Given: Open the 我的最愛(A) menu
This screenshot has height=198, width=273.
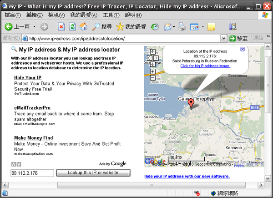Looking at the screenshot, I should tap(84, 15).
